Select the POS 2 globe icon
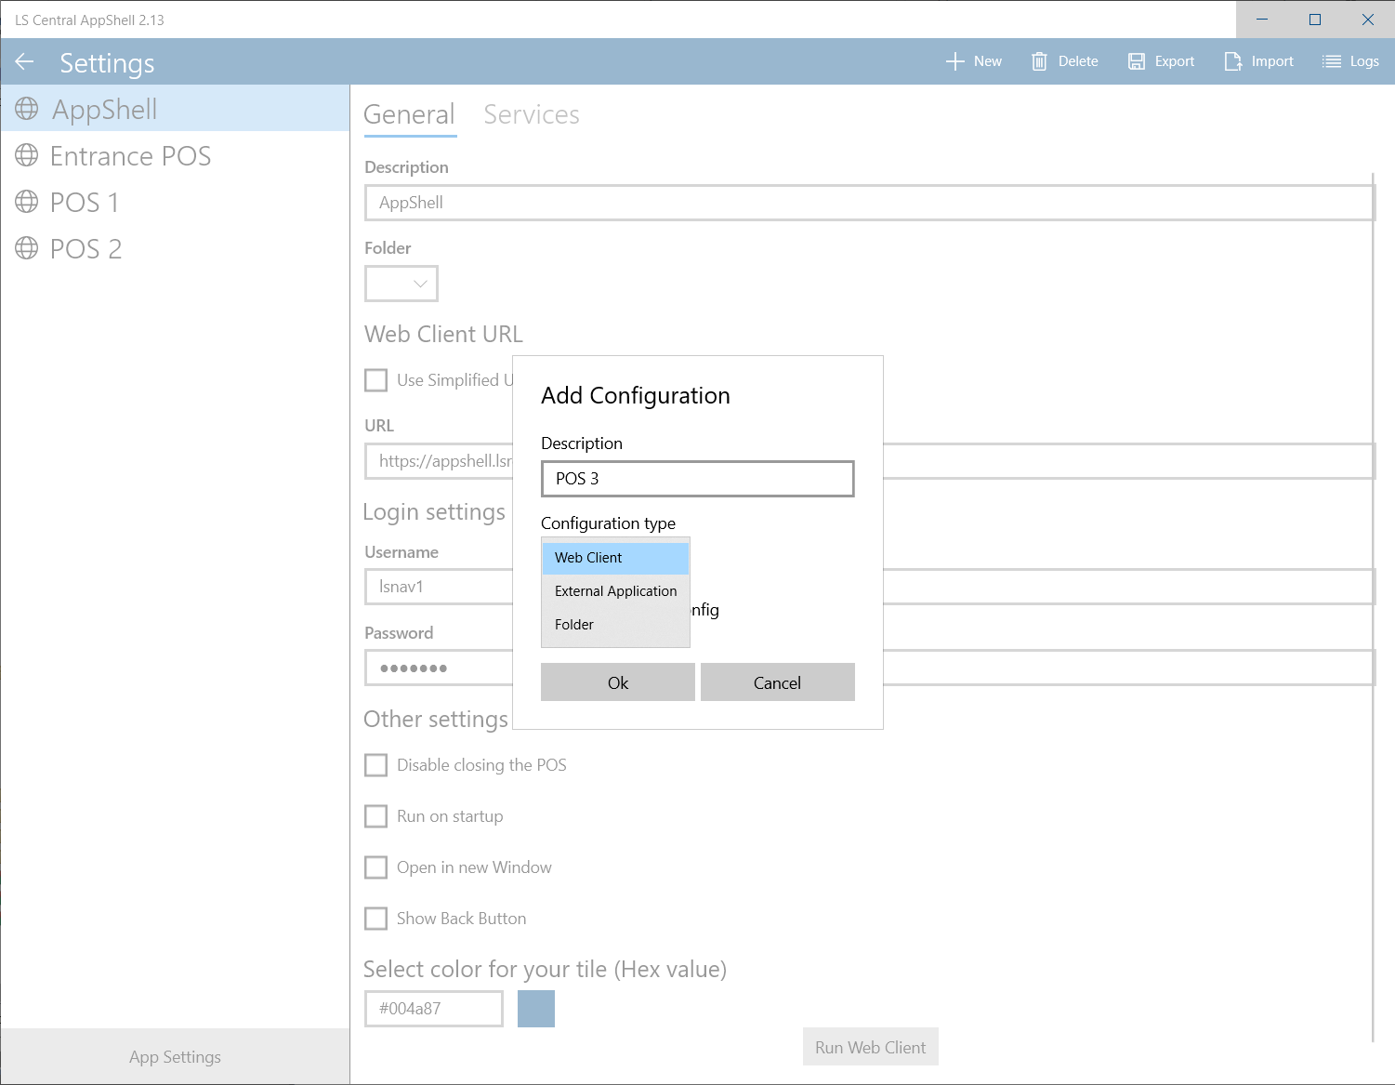The width and height of the screenshot is (1395, 1085). tap(27, 248)
